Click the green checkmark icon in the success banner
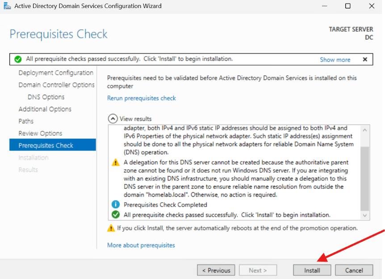This screenshot has height=279, width=385. pyautogui.click(x=18, y=58)
